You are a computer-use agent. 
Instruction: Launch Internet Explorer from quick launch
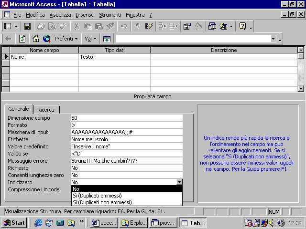point(38,223)
